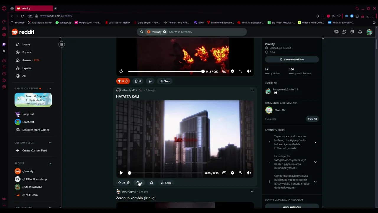
Task: Open the options menu for HAYATTA KAL! post
Action: click(252, 90)
